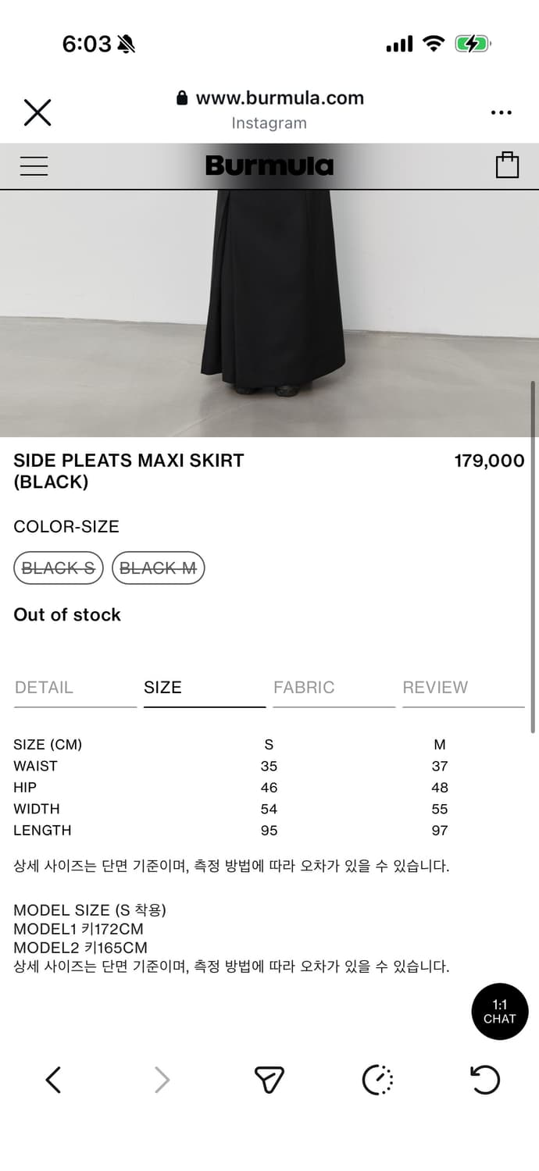
Task: Select the SIZE tab
Action: pos(162,687)
